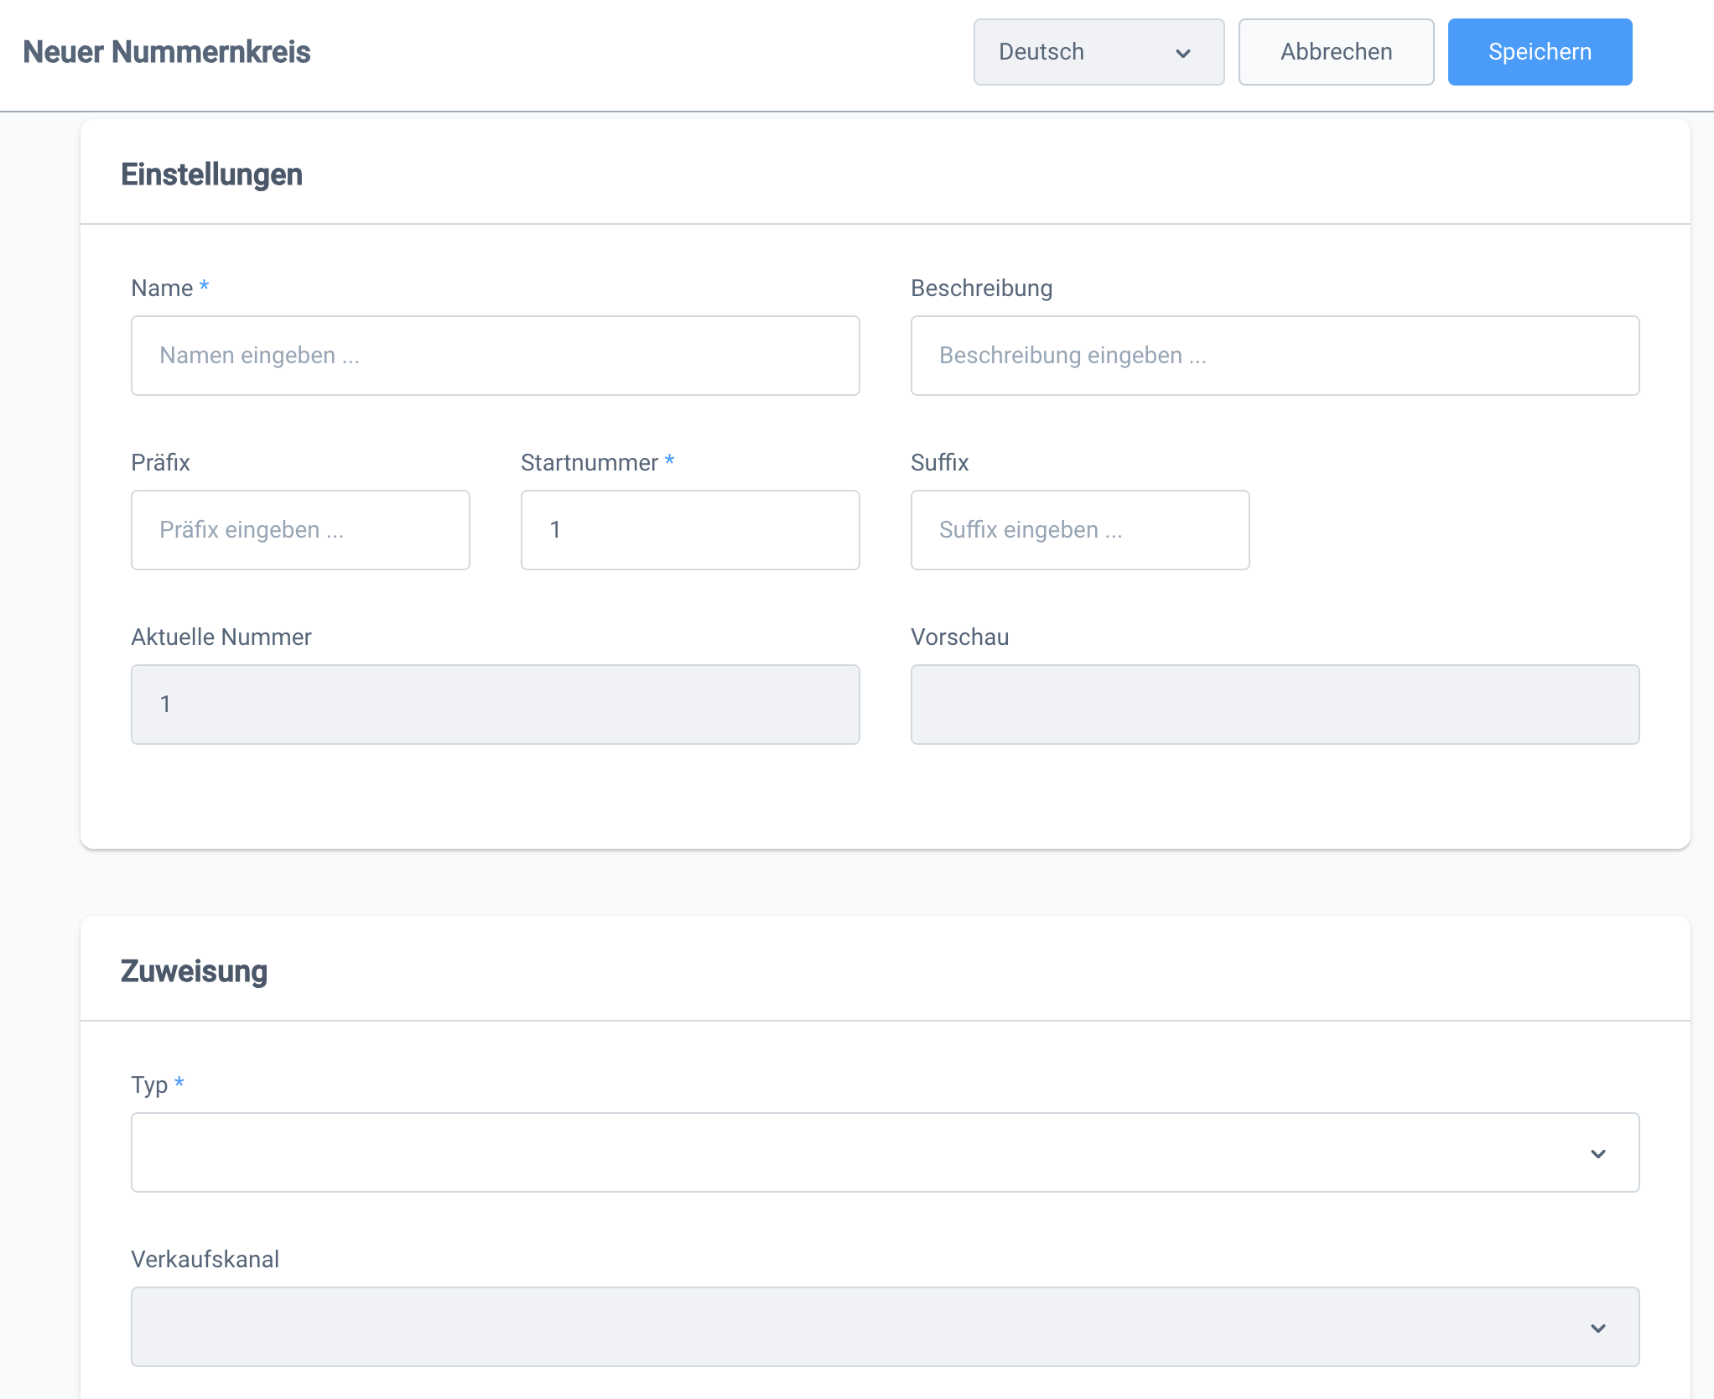Click the Neuer Nummernkreis page title

coord(166,52)
